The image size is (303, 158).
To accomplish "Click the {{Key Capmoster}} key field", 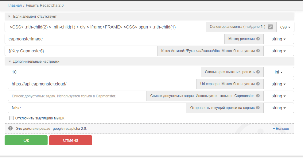I will point(81,51).
